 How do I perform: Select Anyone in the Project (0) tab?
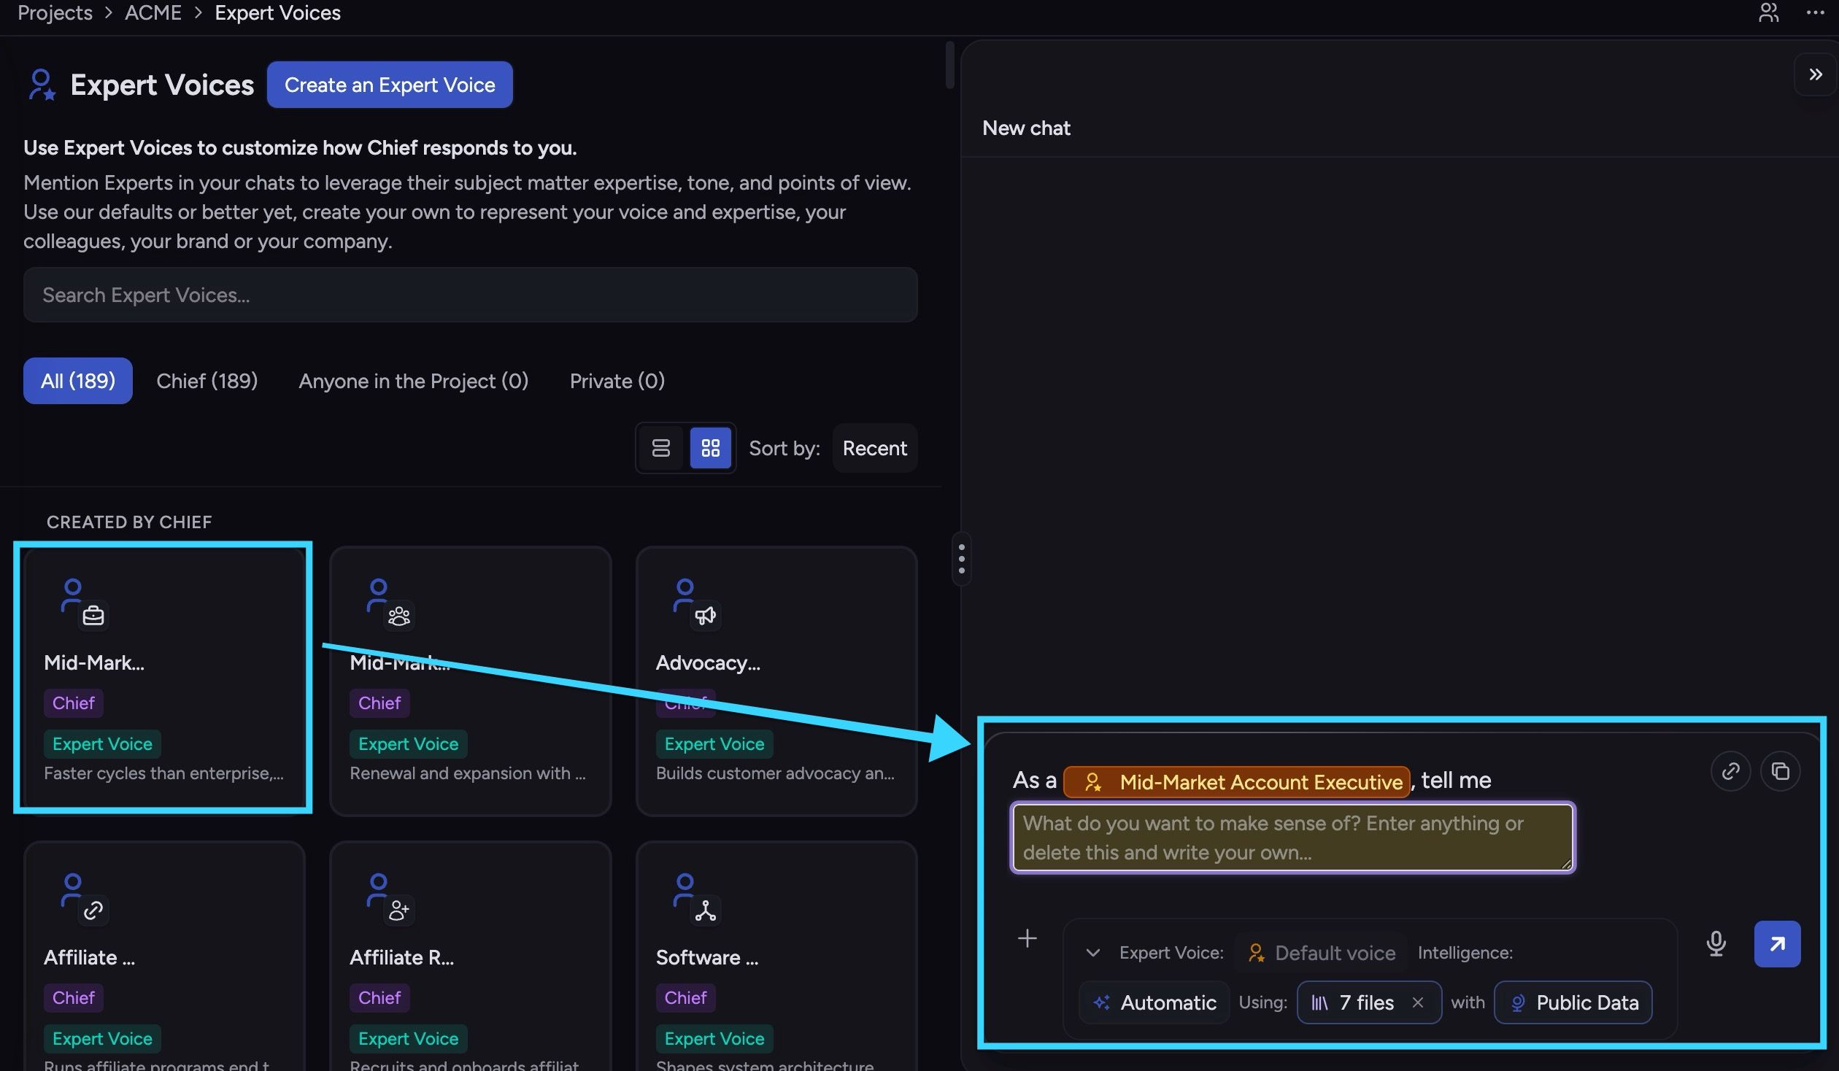coord(414,381)
